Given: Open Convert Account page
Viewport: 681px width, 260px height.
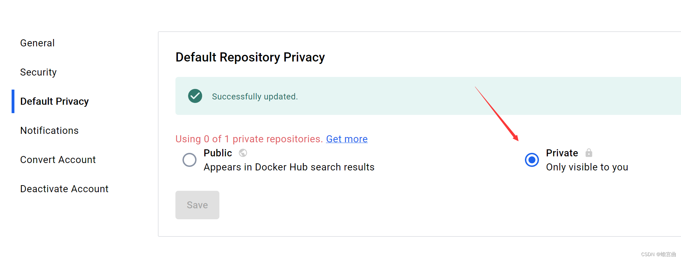Looking at the screenshot, I should 58,160.
